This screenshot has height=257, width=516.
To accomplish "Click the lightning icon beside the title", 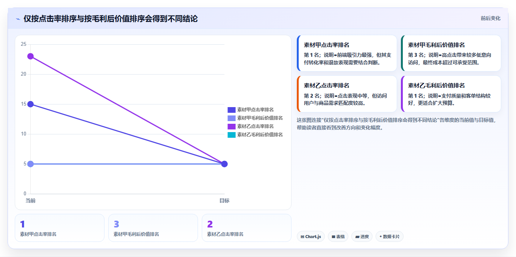I will [x=18, y=19].
